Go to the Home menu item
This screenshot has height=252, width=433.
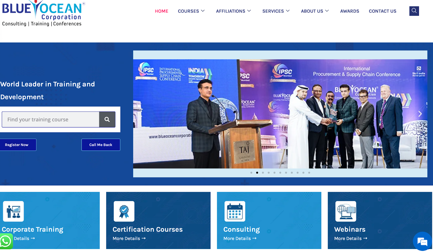pos(162,11)
